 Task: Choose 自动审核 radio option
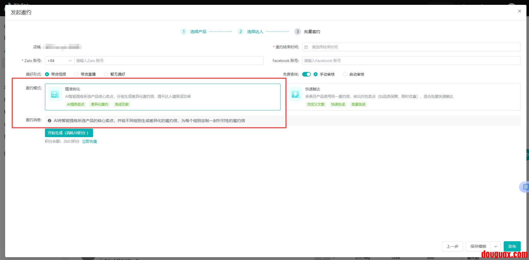pyautogui.click(x=345, y=74)
